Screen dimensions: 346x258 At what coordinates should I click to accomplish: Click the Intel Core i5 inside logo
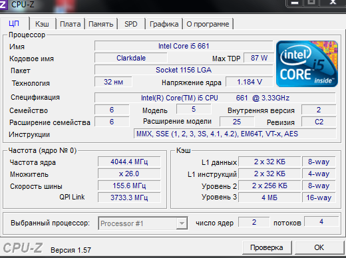click(307, 64)
